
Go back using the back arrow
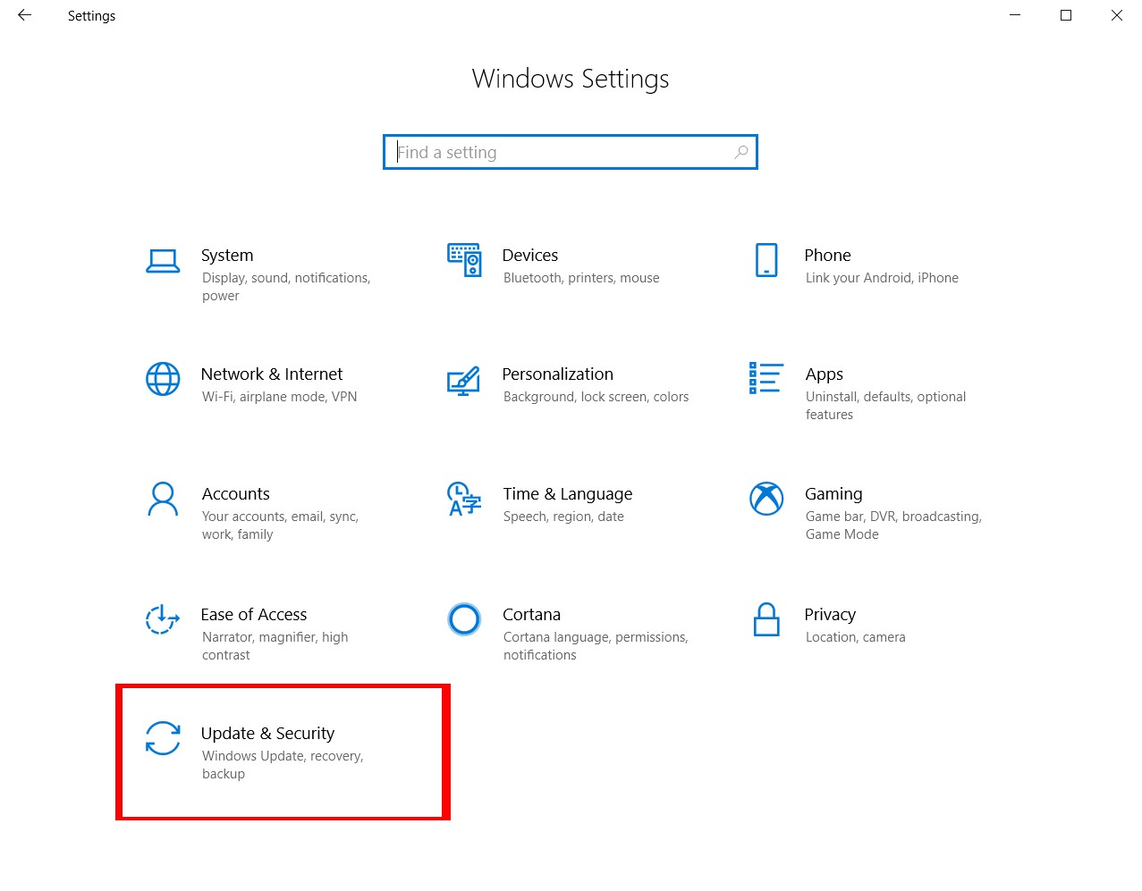[x=24, y=15]
